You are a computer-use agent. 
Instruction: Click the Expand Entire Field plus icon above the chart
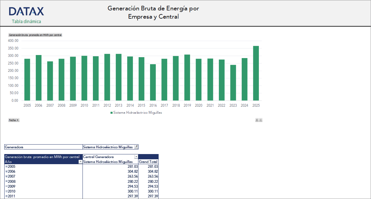pos(257,120)
